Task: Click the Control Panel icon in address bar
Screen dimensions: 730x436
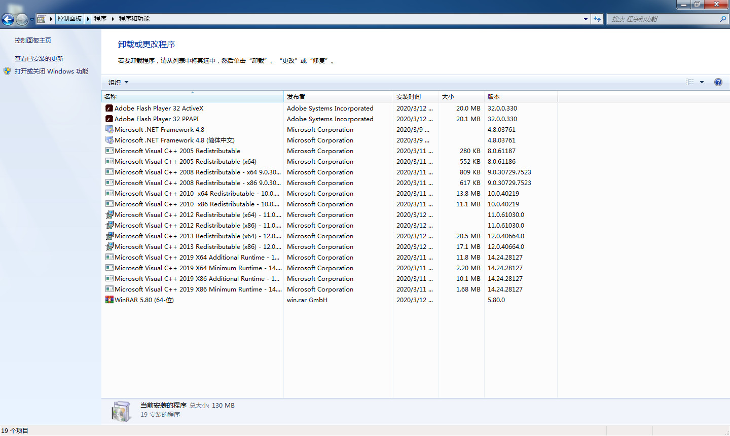Action: [42, 19]
